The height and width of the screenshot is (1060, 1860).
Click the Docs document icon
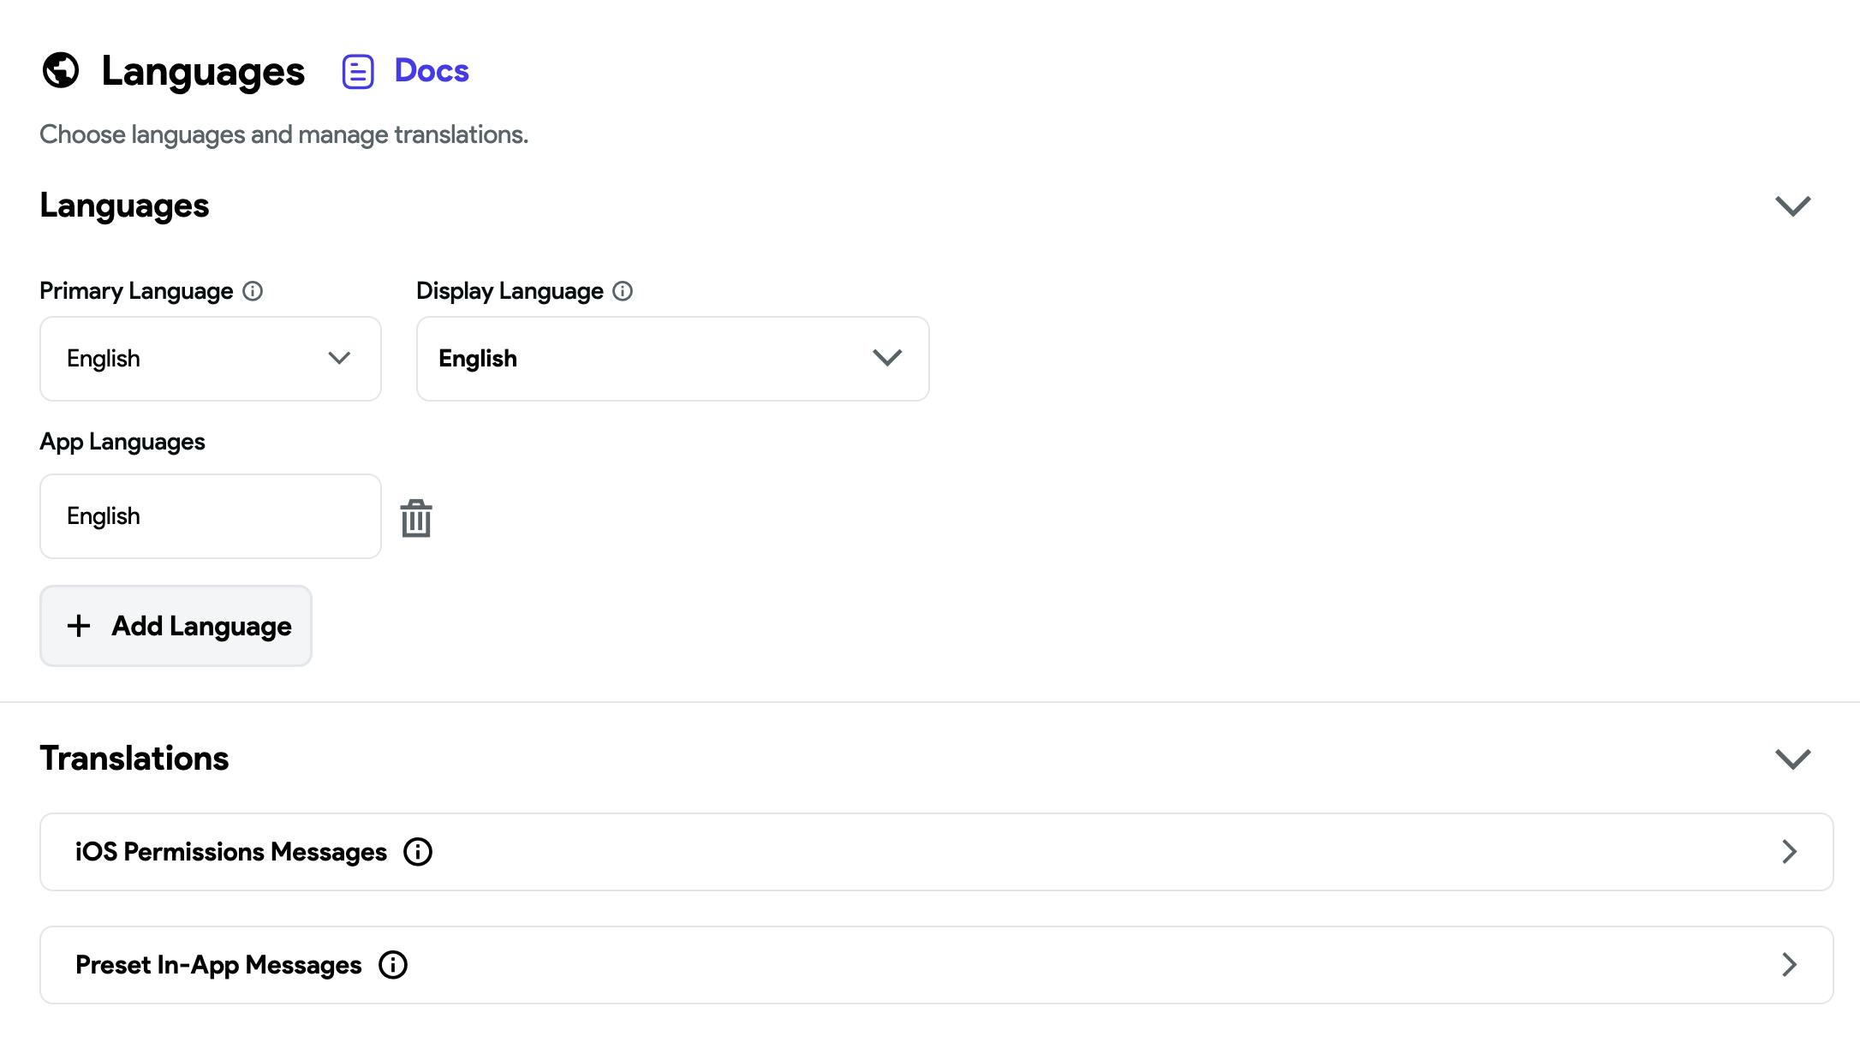coord(357,71)
